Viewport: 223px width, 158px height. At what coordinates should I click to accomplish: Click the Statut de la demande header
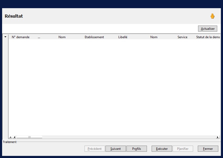pyautogui.click(x=208, y=37)
